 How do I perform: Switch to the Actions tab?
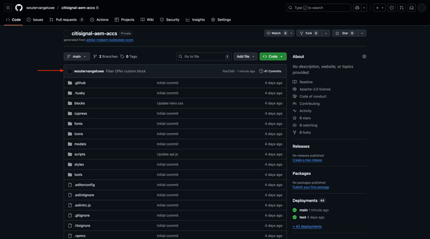pyautogui.click(x=99, y=19)
